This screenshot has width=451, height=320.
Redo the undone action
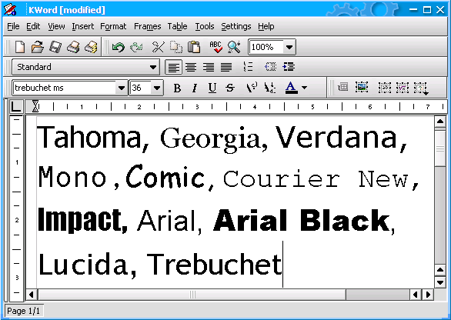pos(136,47)
